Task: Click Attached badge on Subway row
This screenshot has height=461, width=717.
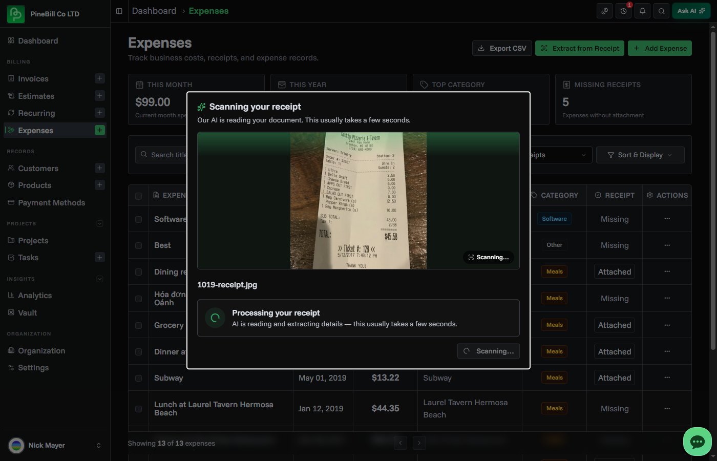Action: (x=615, y=378)
